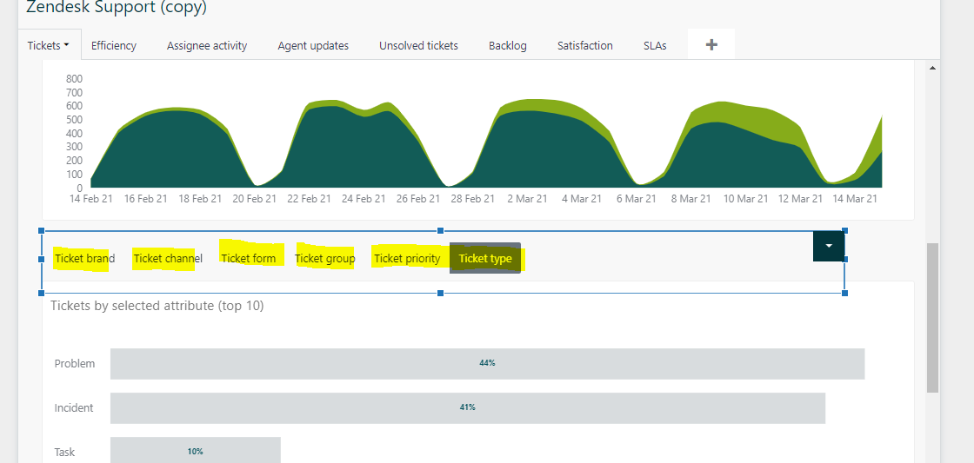
Task: Click the Incident bar showing 41%
Action: [x=467, y=408]
